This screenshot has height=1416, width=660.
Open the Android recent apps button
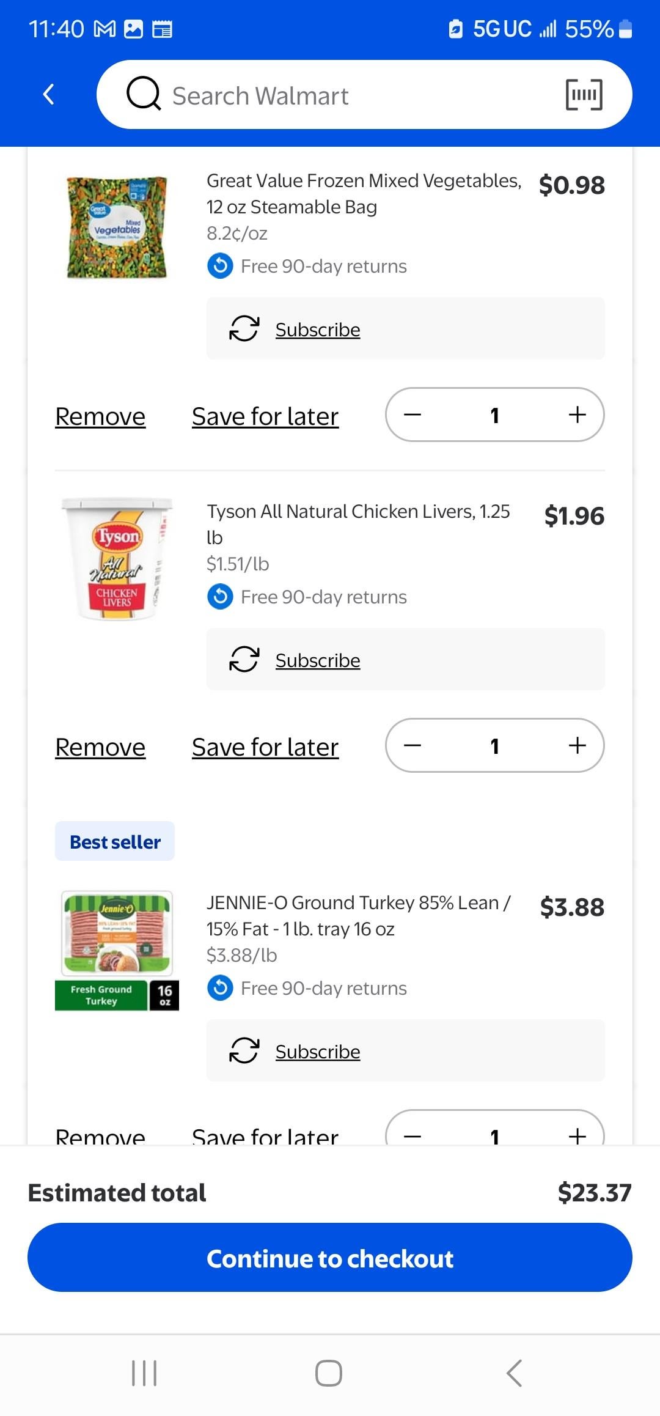click(x=145, y=1373)
